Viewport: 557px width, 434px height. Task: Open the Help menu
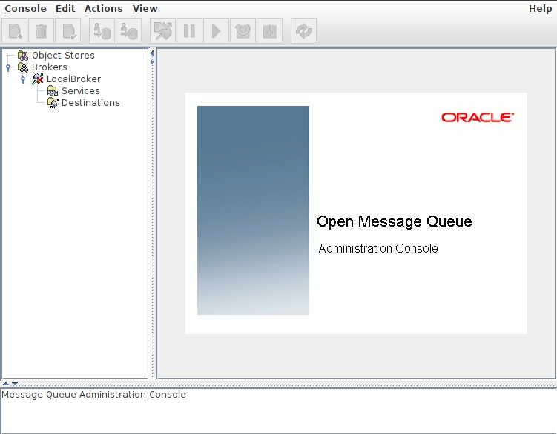pos(540,9)
